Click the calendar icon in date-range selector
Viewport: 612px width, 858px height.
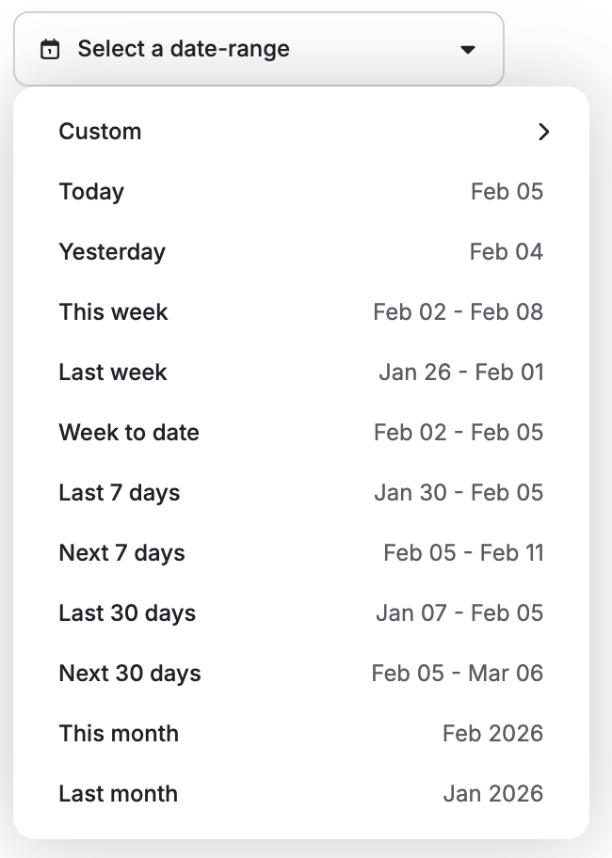pyautogui.click(x=50, y=49)
